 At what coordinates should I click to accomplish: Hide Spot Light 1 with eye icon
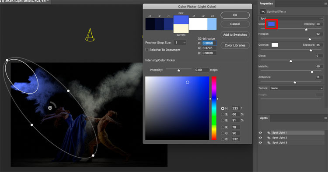pos(260,133)
